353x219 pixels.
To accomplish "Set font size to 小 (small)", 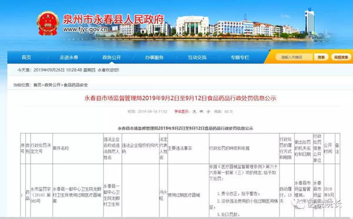I will (208, 112).
